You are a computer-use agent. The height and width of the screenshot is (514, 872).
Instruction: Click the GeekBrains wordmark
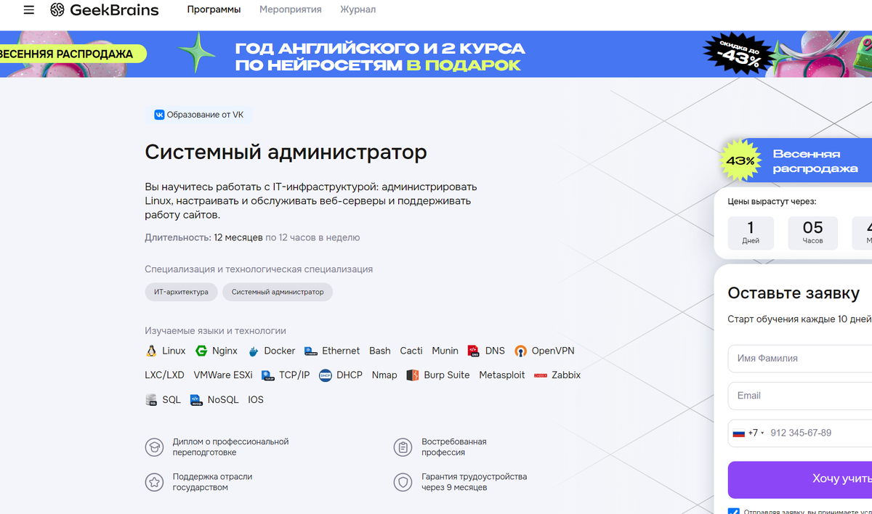pyautogui.click(x=114, y=10)
